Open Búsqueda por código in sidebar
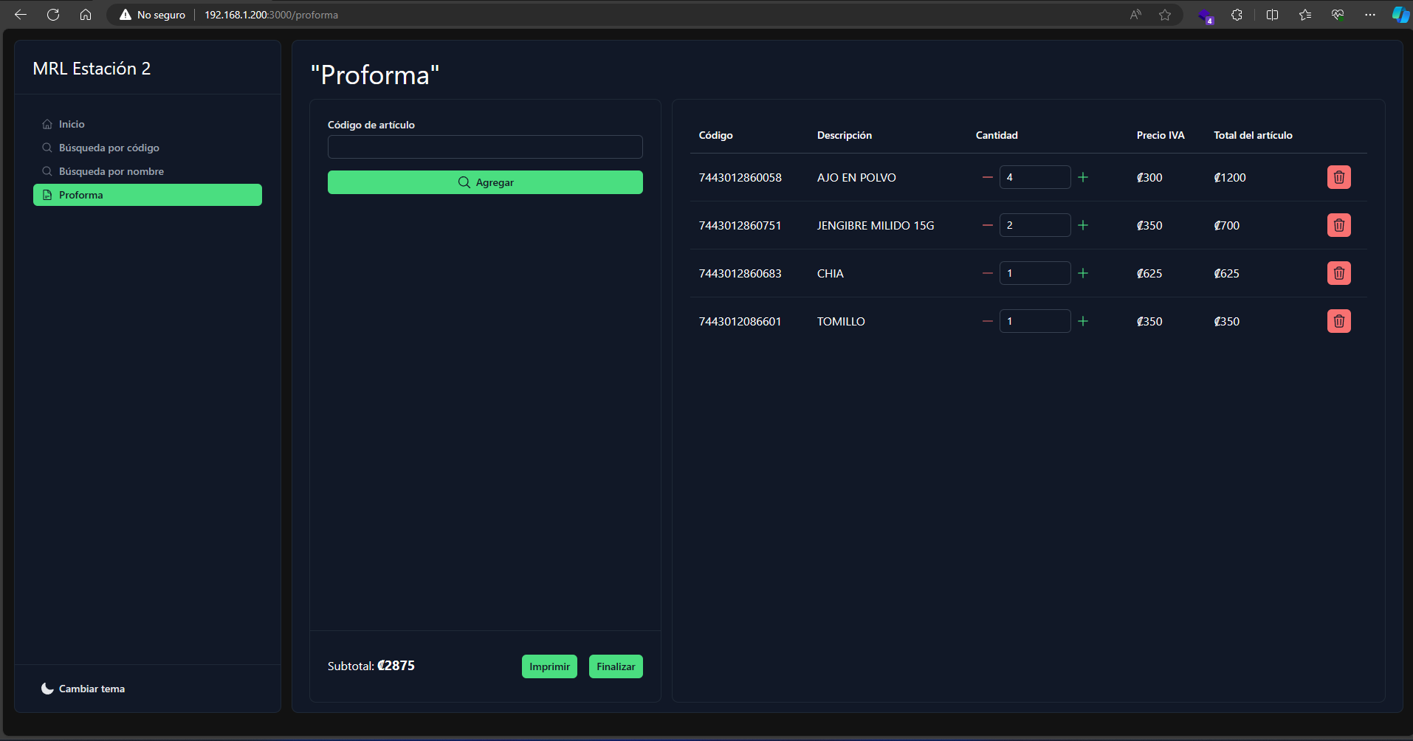This screenshot has width=1413, height=741. (148, 148)
